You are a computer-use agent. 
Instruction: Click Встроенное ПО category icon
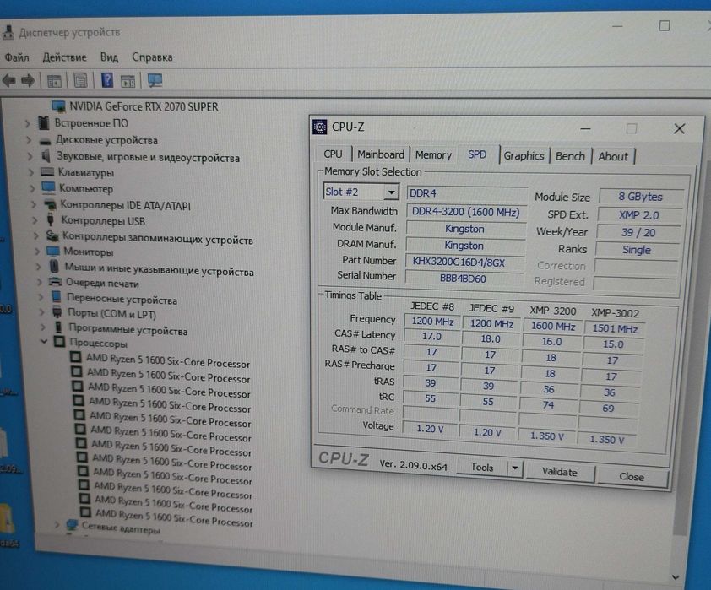tap(44, 122)
